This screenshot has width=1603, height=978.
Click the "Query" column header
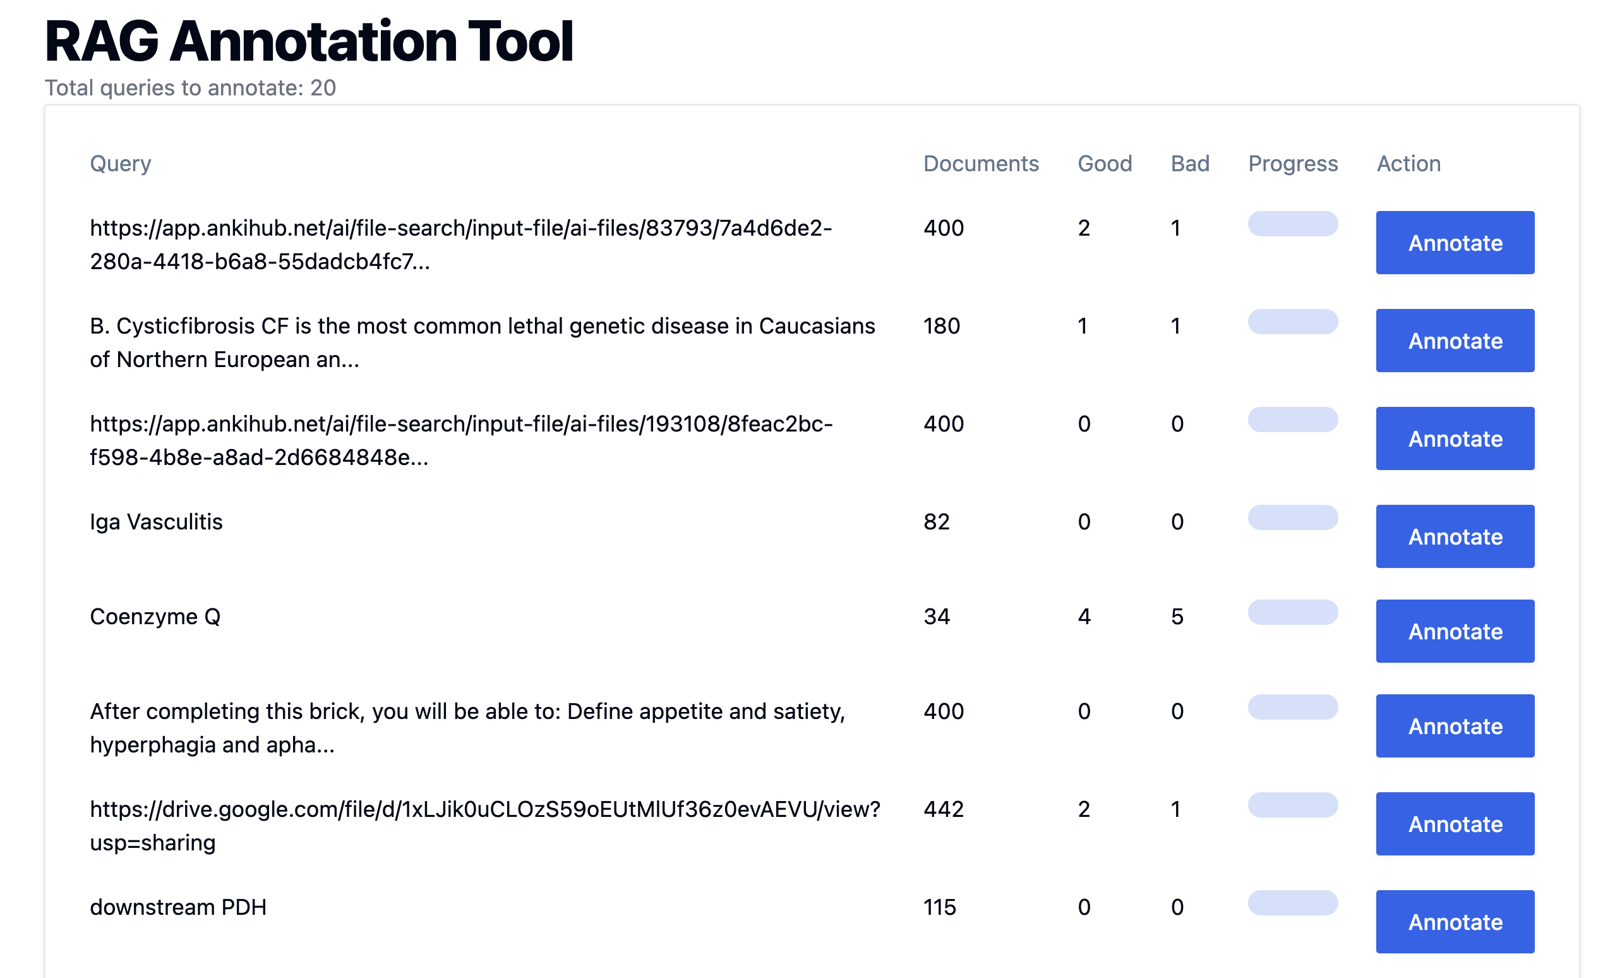pos(121,164)
